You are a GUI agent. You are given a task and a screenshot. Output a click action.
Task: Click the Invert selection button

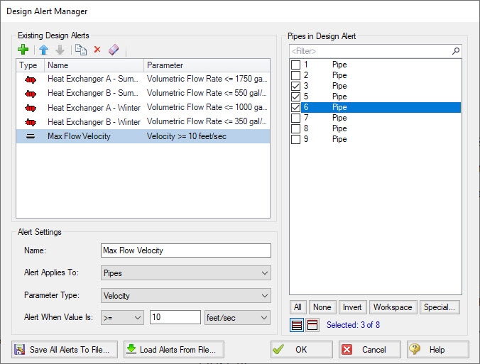[x=352, y=307]
